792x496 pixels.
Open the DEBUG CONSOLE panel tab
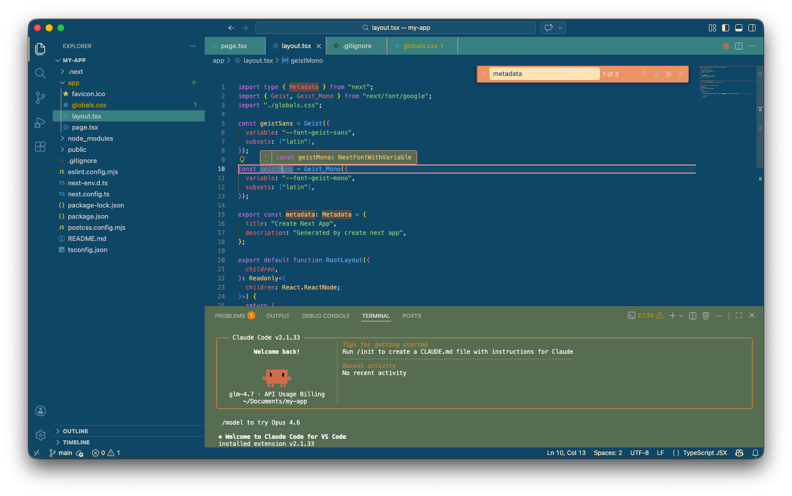click(326, 316)
